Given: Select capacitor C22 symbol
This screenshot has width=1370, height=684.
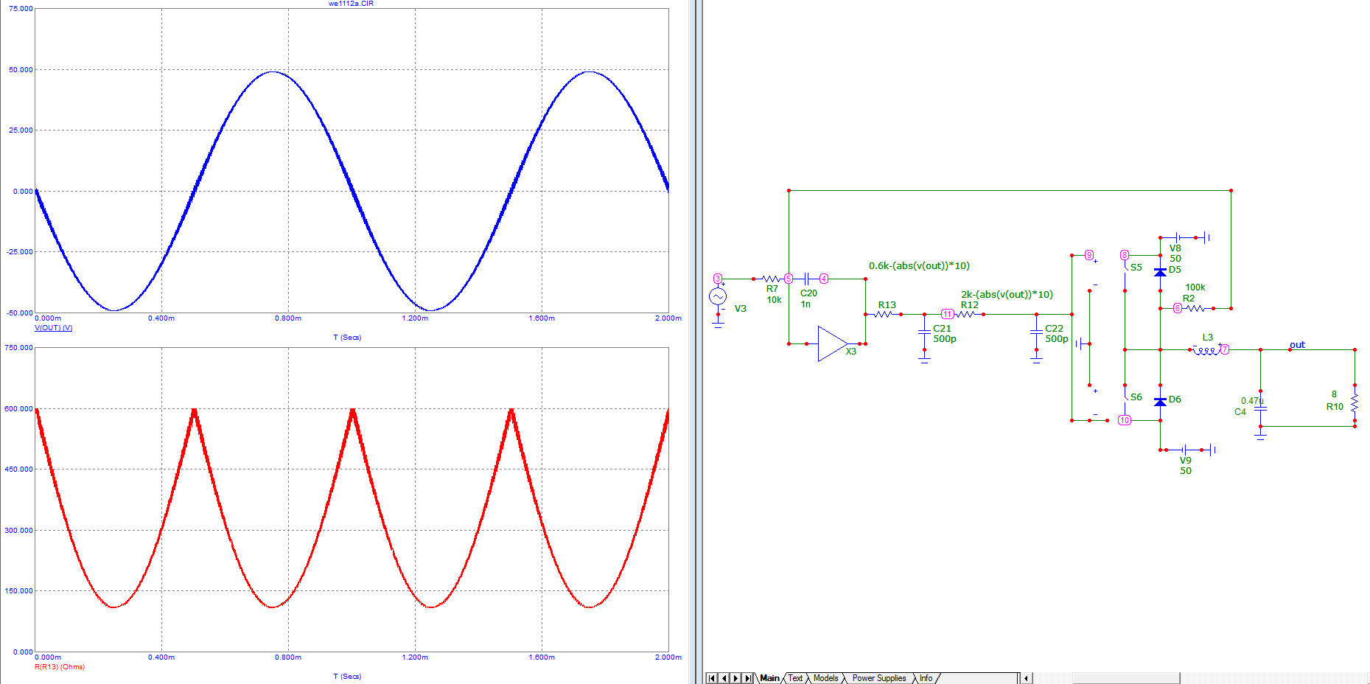Looking at the screenshot, I should click(x=1036, y=333).
